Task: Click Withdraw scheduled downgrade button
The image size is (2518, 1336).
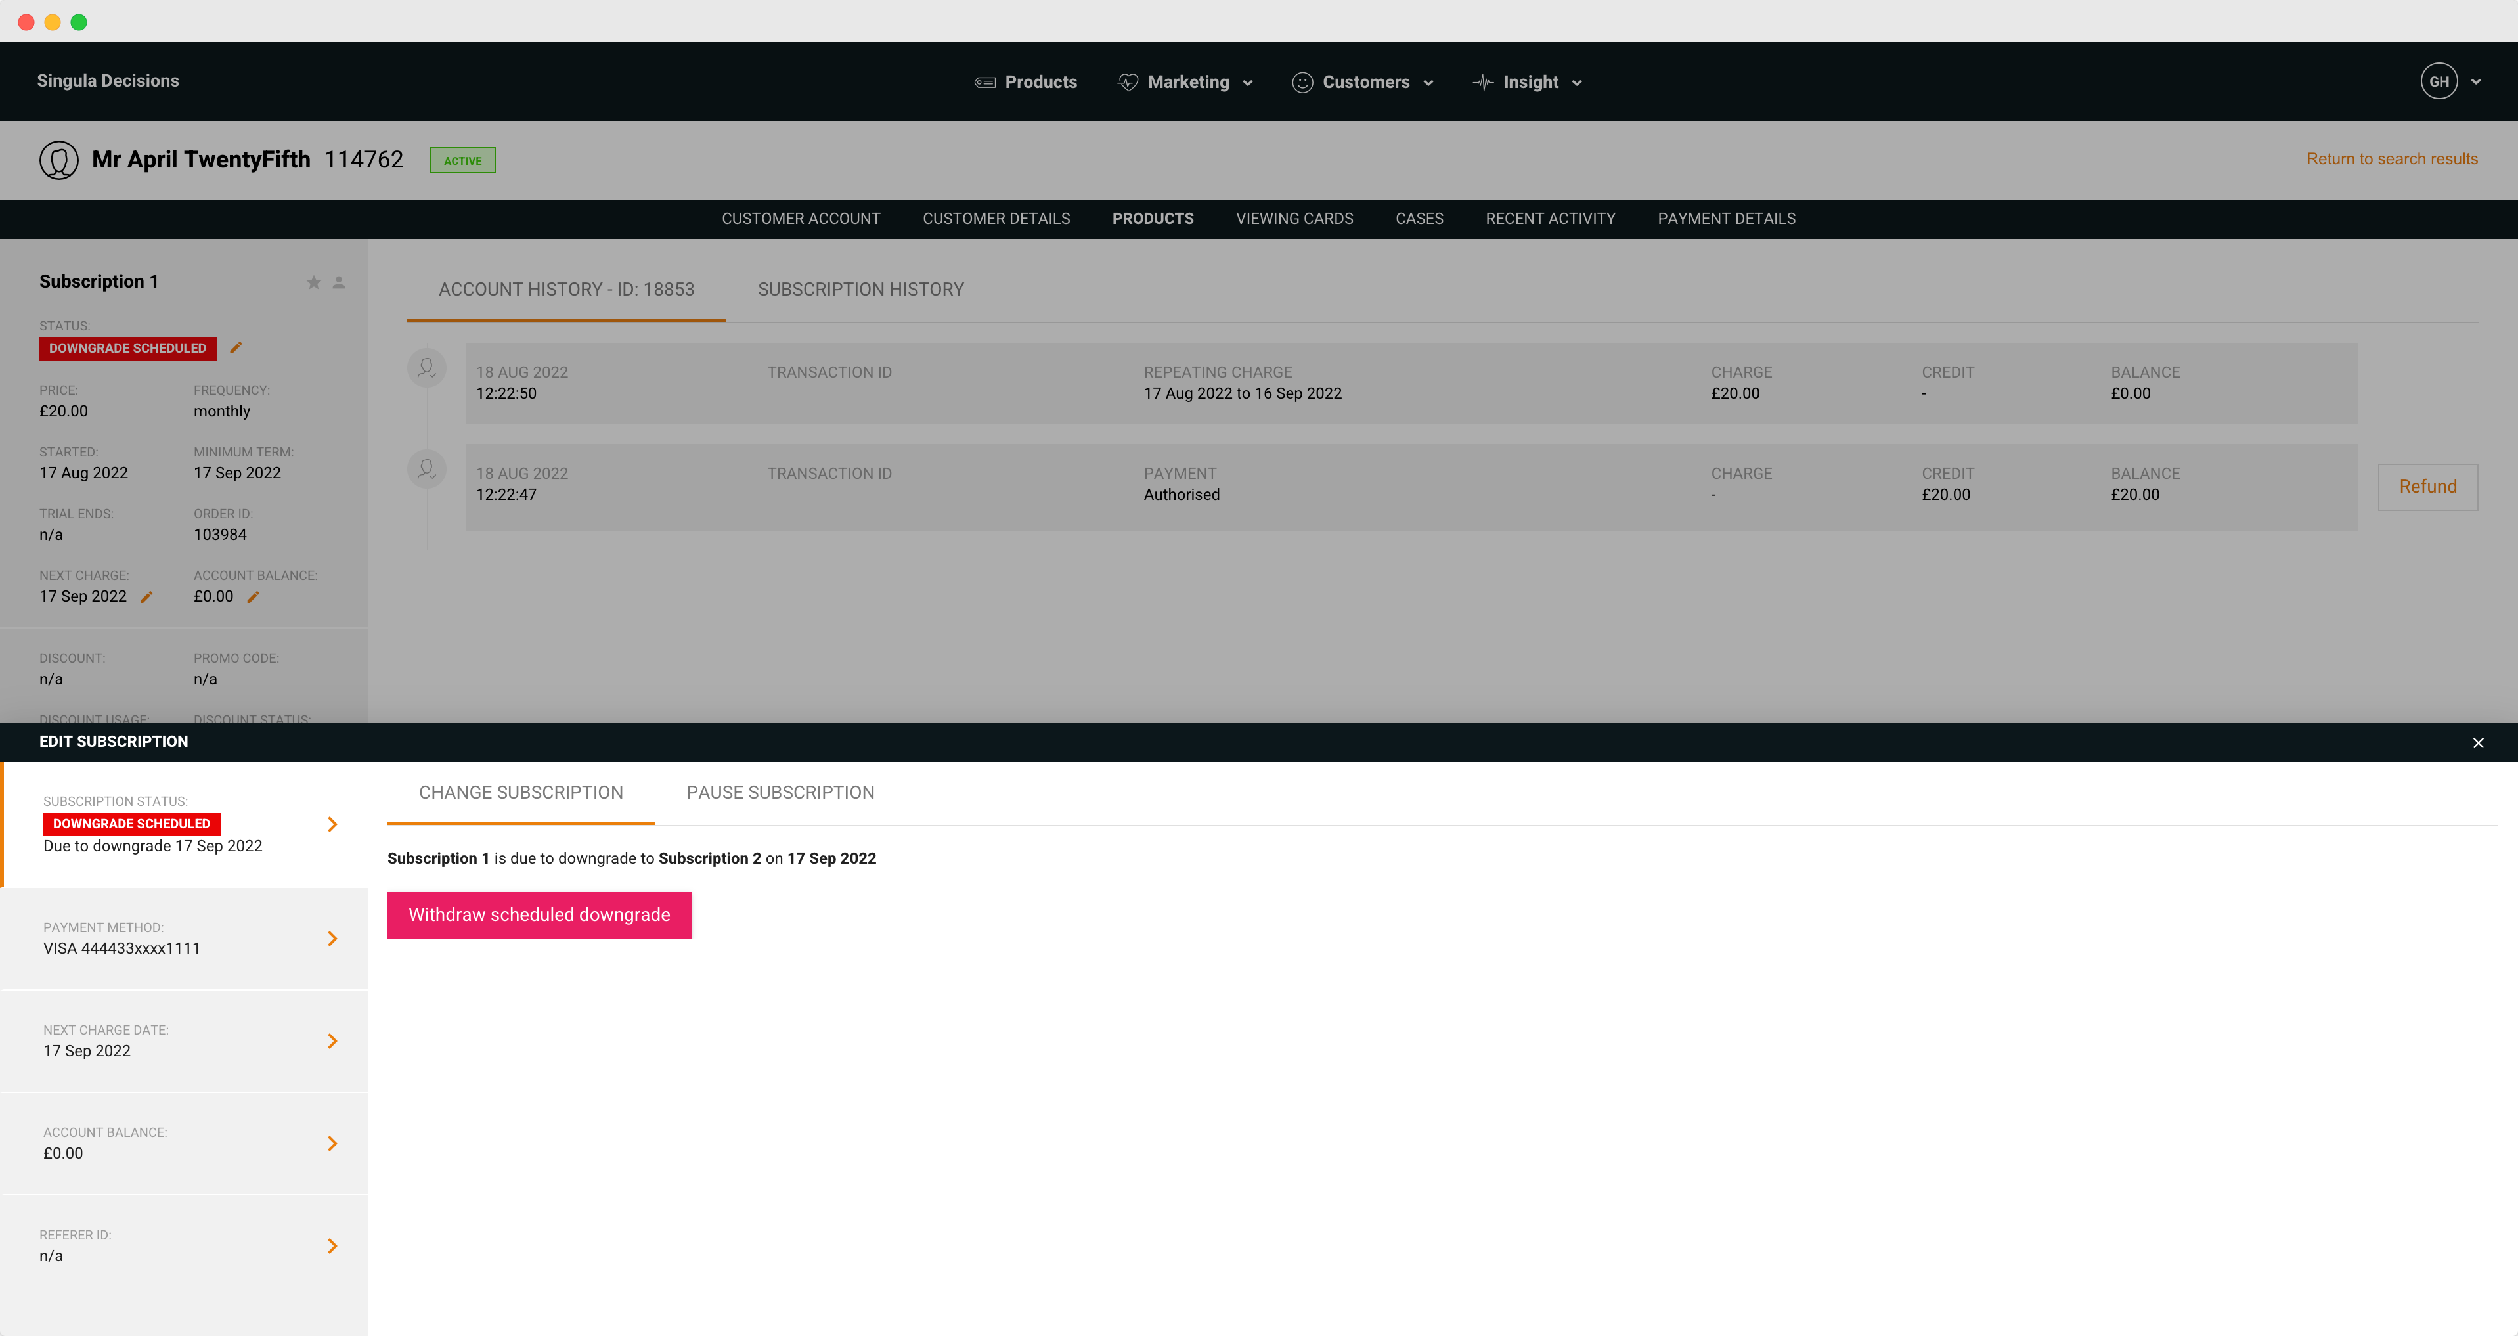Action: [x=539, y=915]
